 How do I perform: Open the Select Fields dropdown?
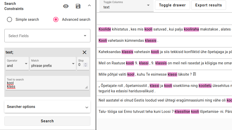click(47, 36)
